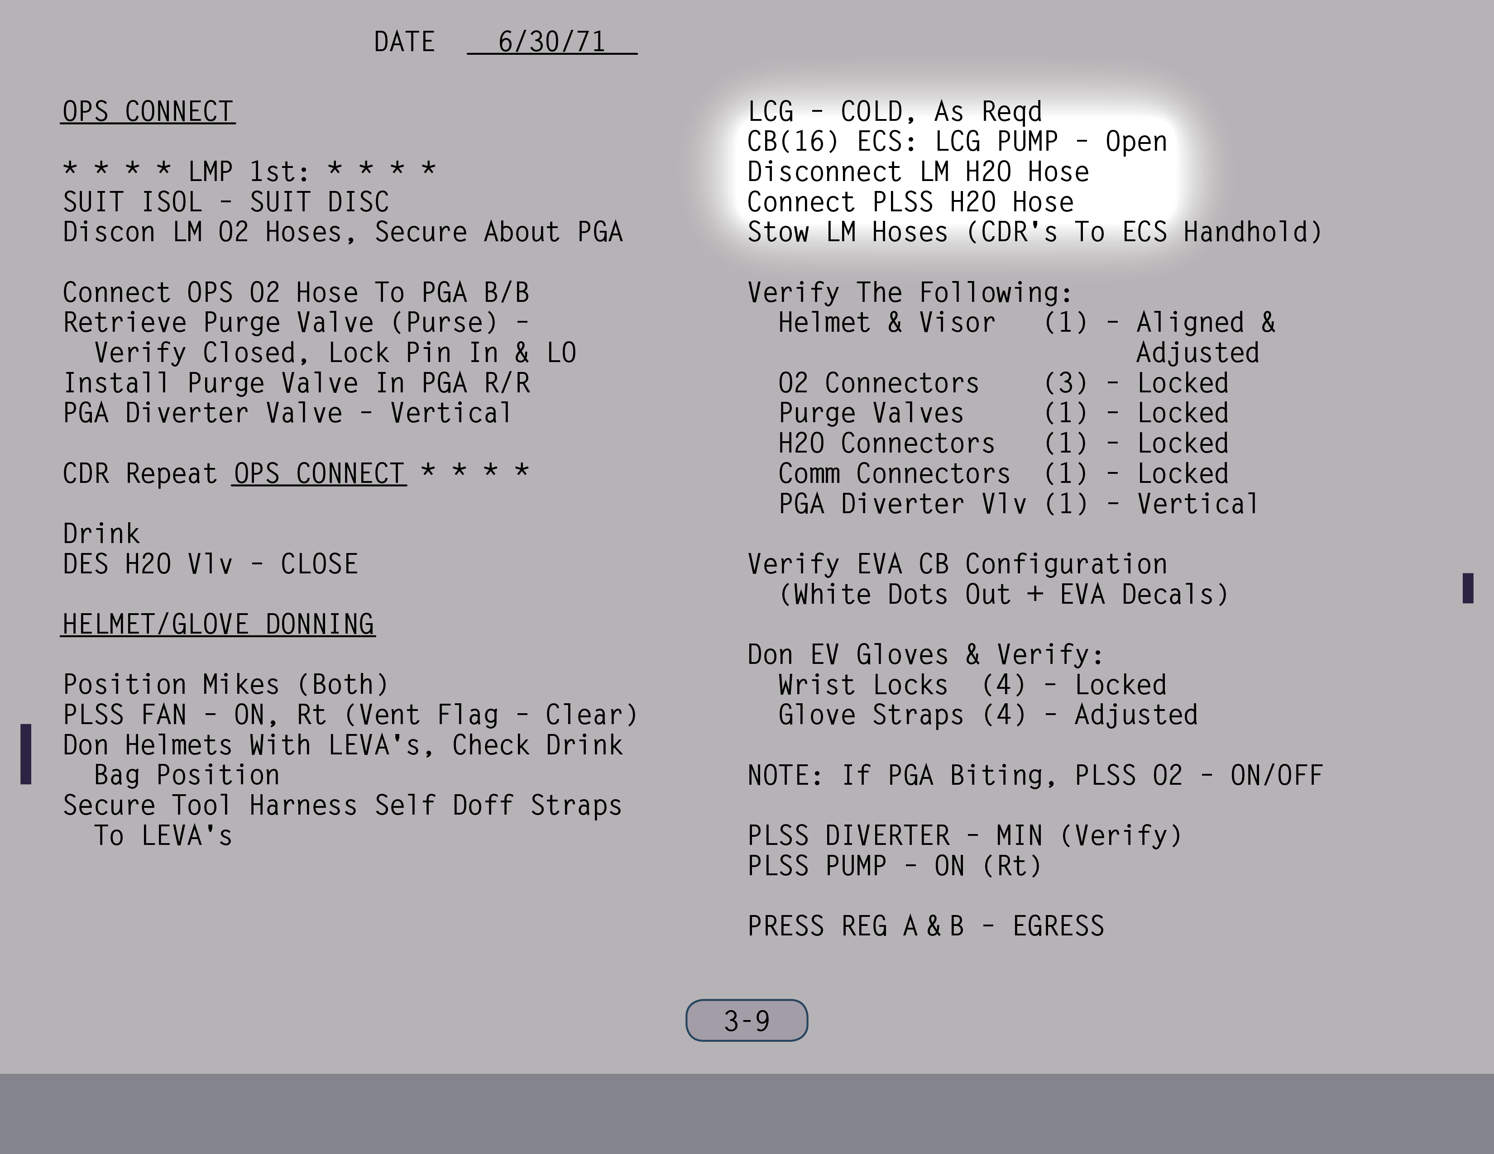The height and width of the screenshot is (1154, 1494).
Task: Click the Verify EVA CB Configuration line
Action: coord(956,565)
